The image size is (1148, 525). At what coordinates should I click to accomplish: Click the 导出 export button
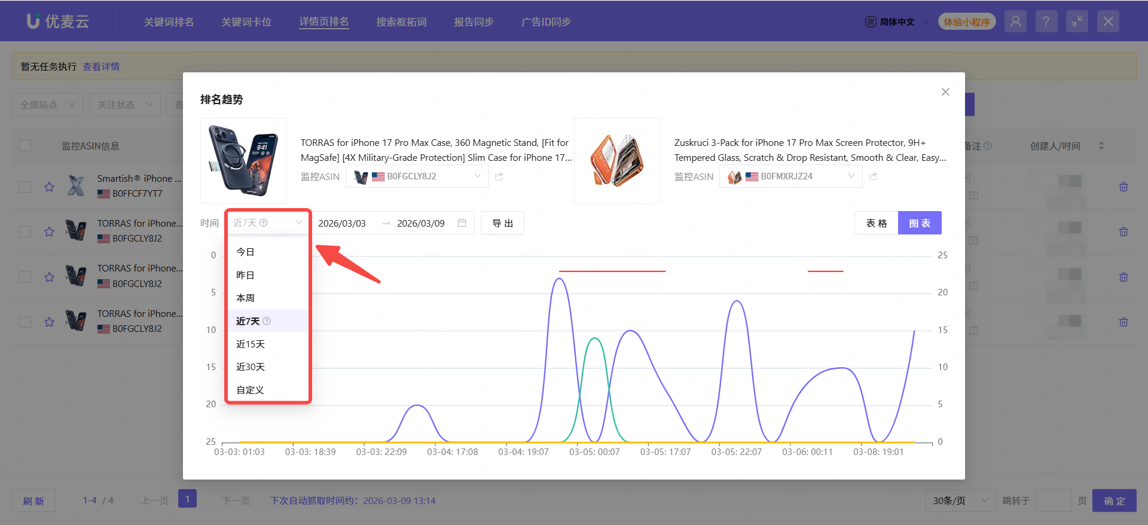[502, 223]
